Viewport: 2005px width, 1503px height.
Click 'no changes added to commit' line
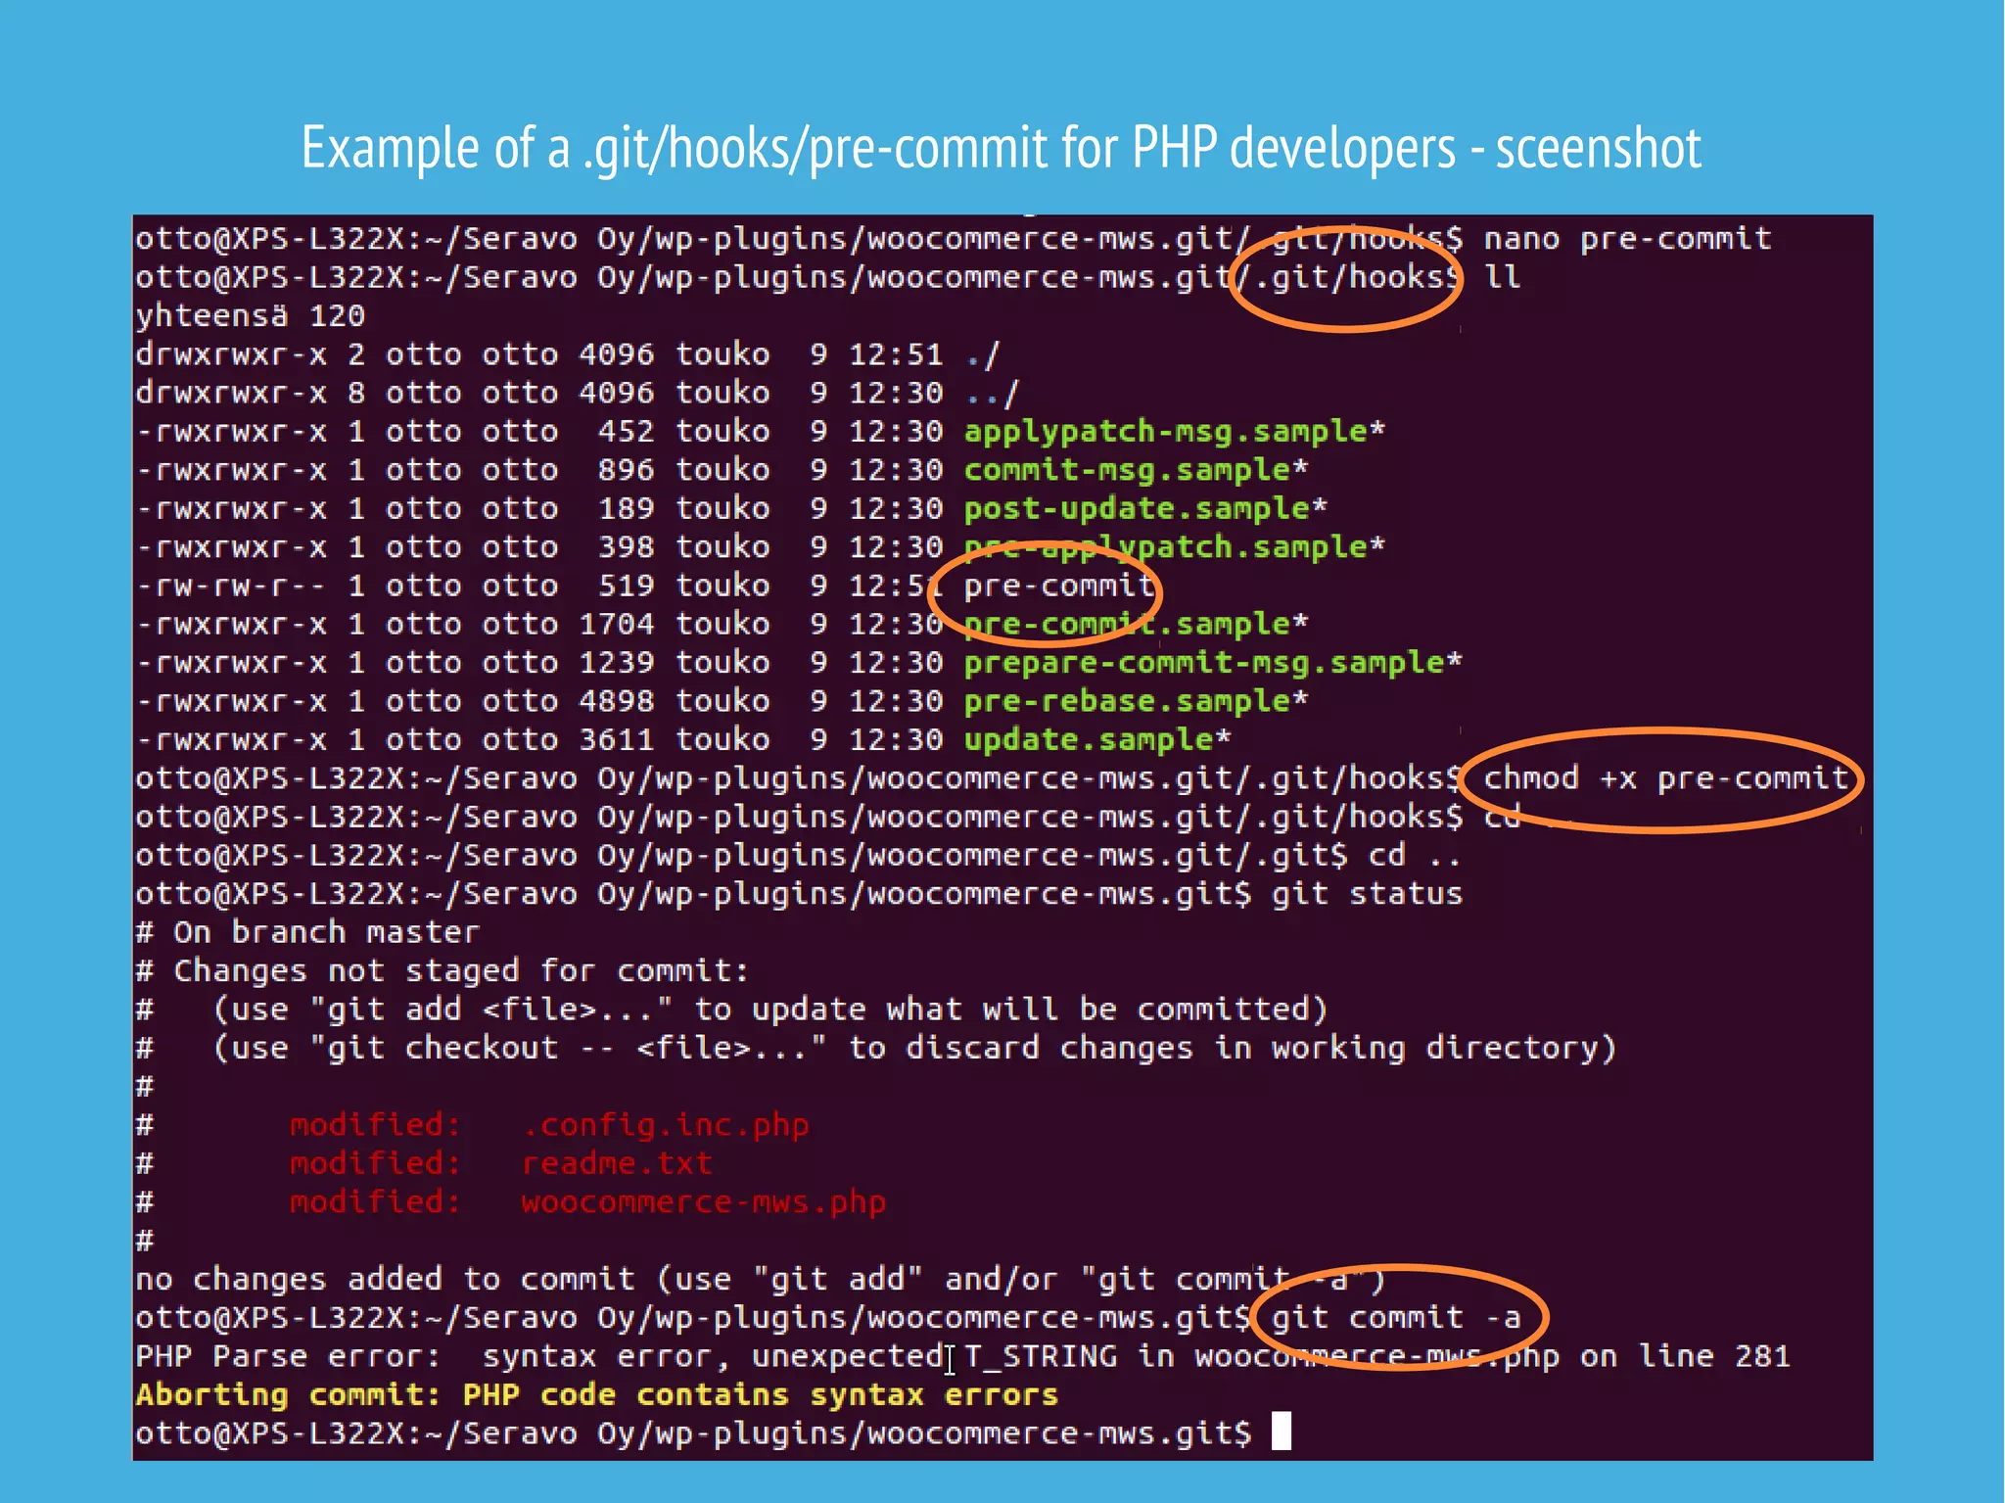coord(761,1279)
